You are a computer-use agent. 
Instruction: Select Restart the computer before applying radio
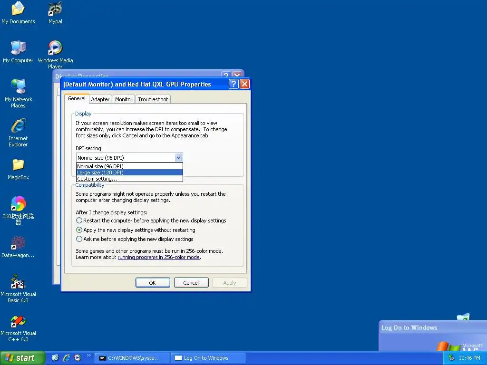79,221
